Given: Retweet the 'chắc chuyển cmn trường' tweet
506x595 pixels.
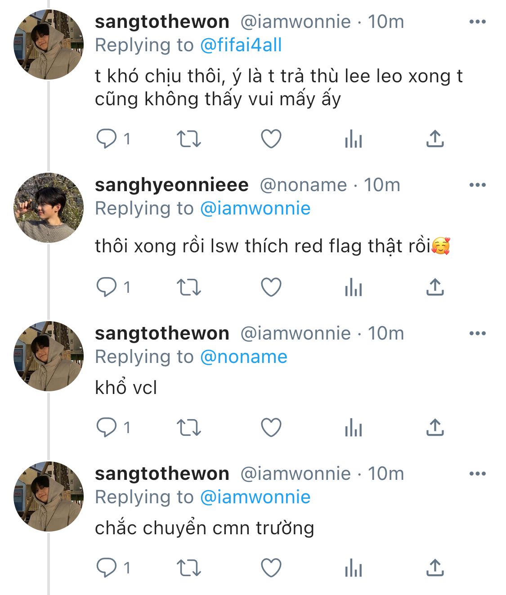Looking at the screenshot, I should pos(188,568).
